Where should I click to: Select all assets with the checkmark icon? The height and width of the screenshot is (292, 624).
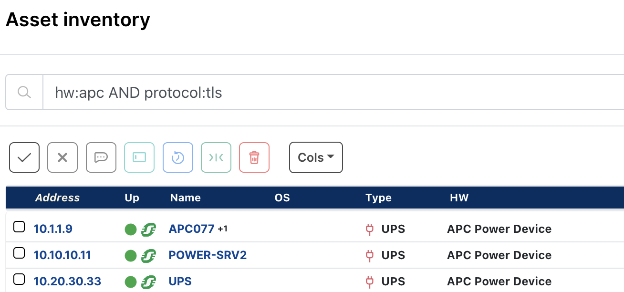[x=24, y=157]
